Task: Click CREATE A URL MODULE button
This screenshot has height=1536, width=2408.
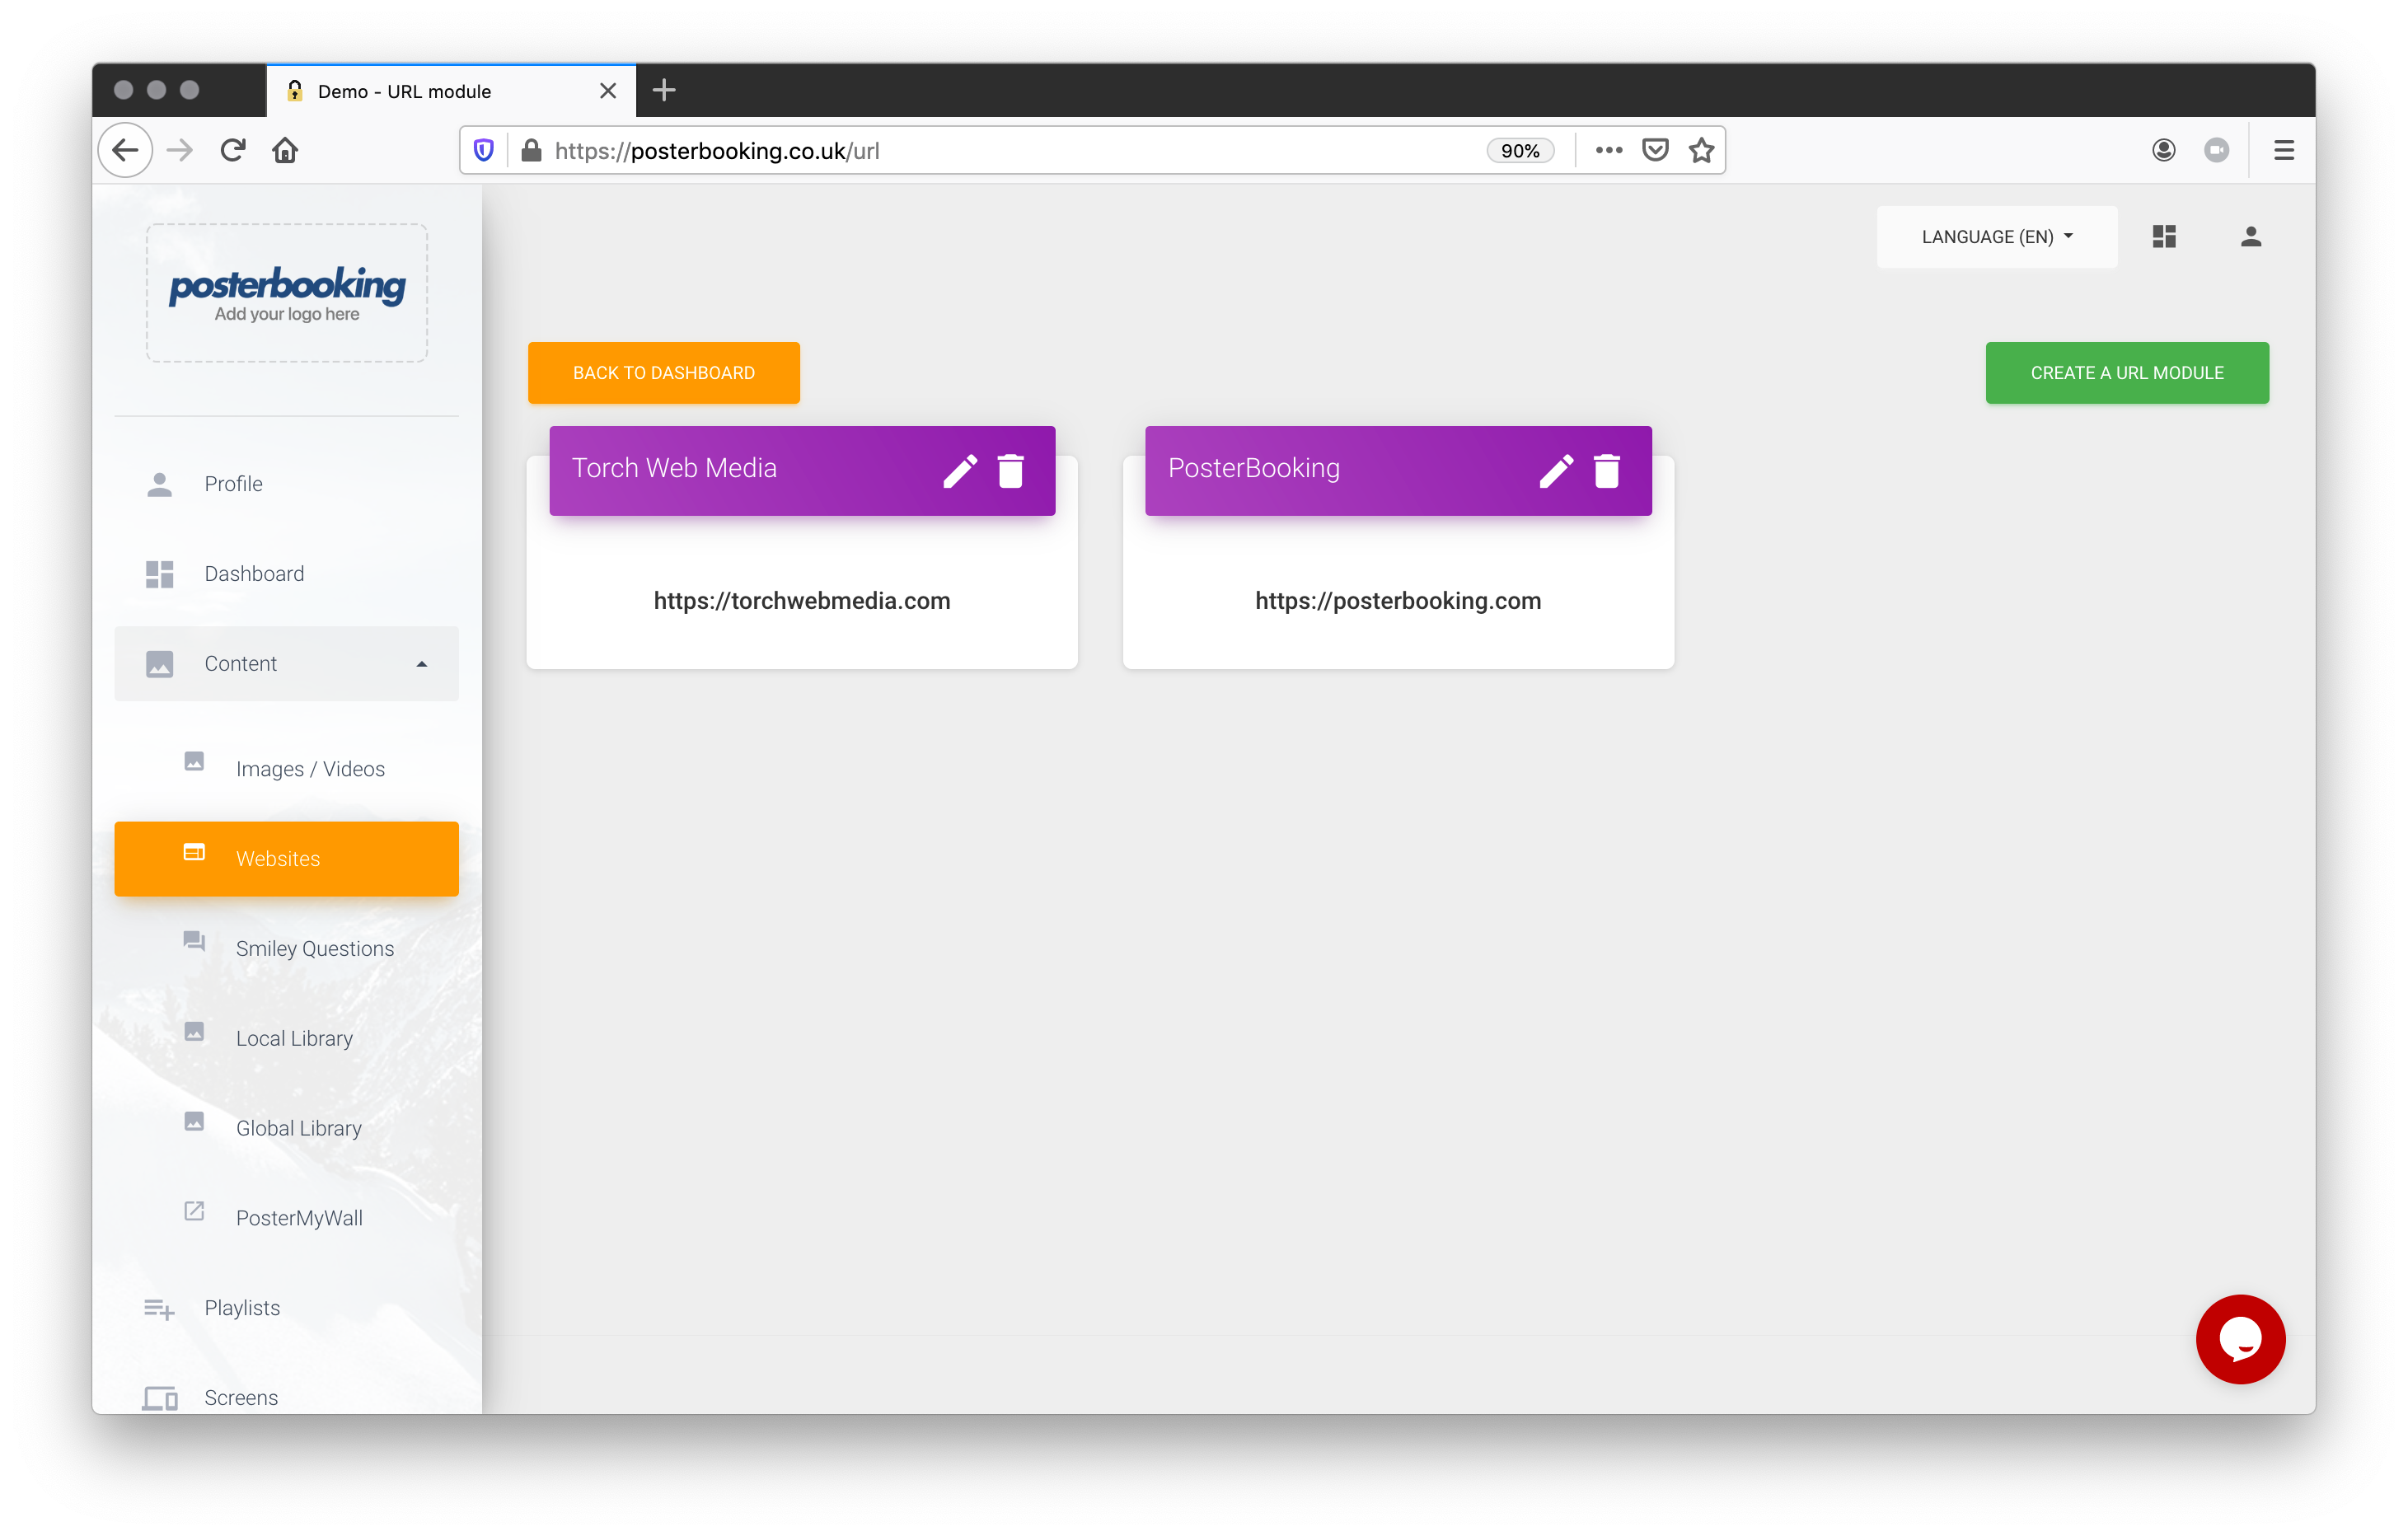Action: 2127,373
